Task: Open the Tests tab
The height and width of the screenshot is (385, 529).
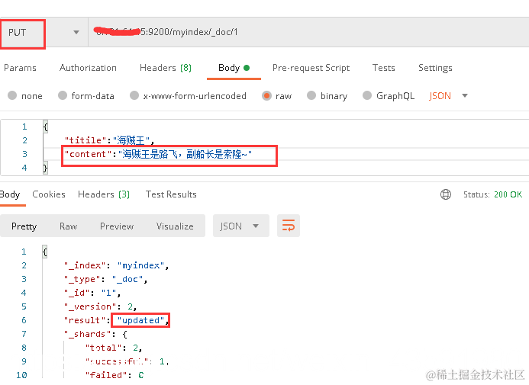Action: tap(384, 68)
